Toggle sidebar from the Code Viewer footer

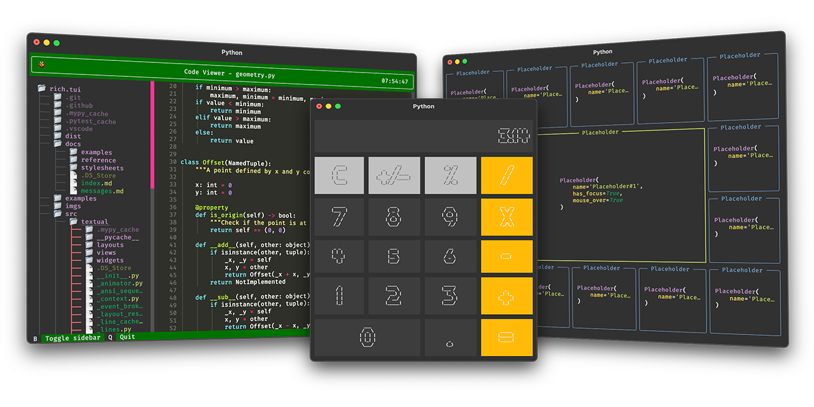[73, 338]
